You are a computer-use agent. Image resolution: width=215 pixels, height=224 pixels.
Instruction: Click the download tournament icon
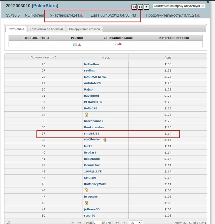coord(146,7)
